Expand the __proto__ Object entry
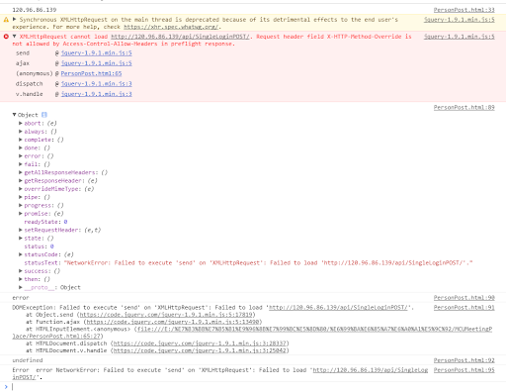 point(21,287)
